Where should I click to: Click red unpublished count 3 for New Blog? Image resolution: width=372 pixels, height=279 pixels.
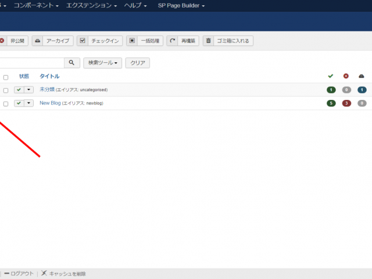click(346, 103)
